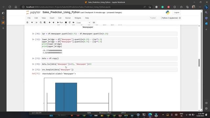Click the Logout button
The width and height of the screenshot is (210, 118).
(177, 12)
